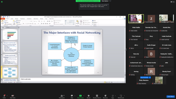Switch to the Outline pane tab
This screenshot has height=99, width=176.
(8, 28)
